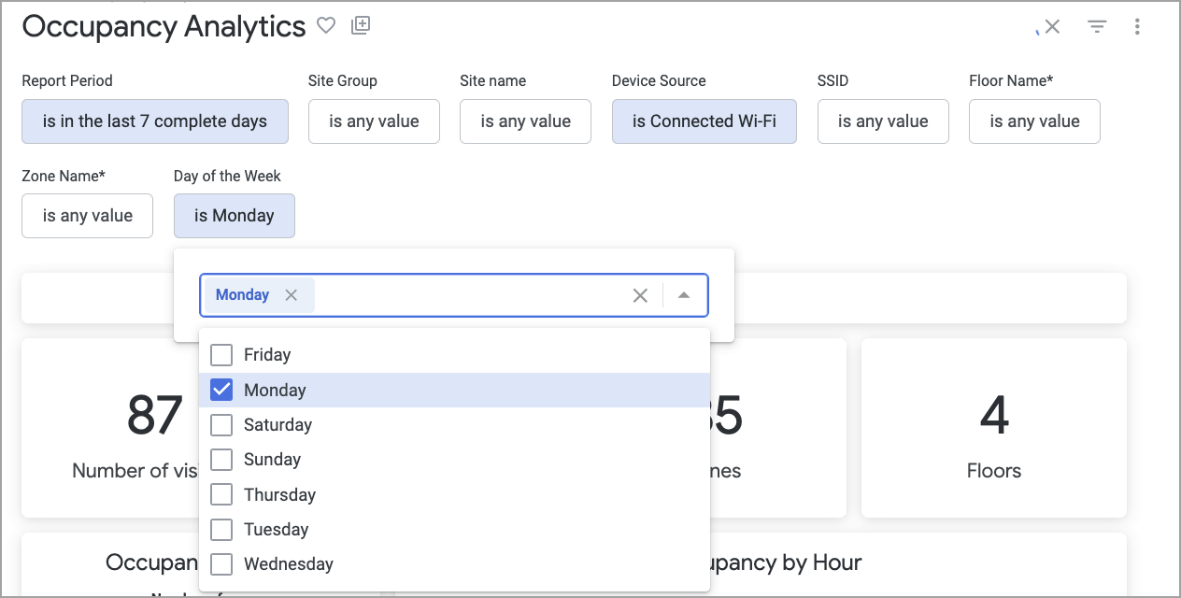Add dashboard to a board icon

coord(361,26)
